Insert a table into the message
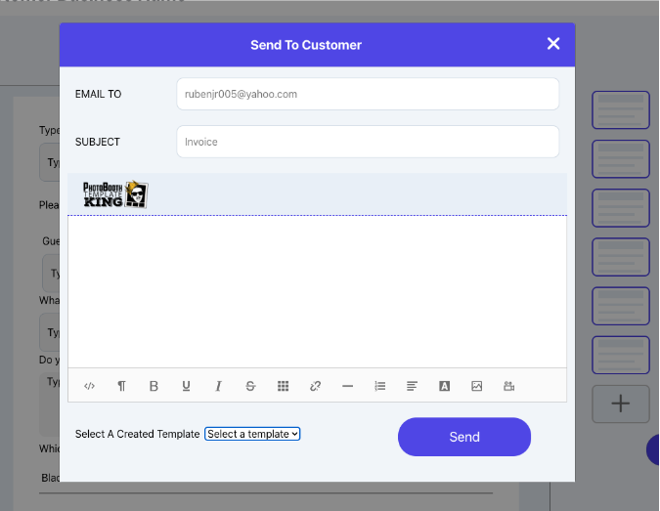660x511 pixels. pyautogui.click(x=283, y=386)
